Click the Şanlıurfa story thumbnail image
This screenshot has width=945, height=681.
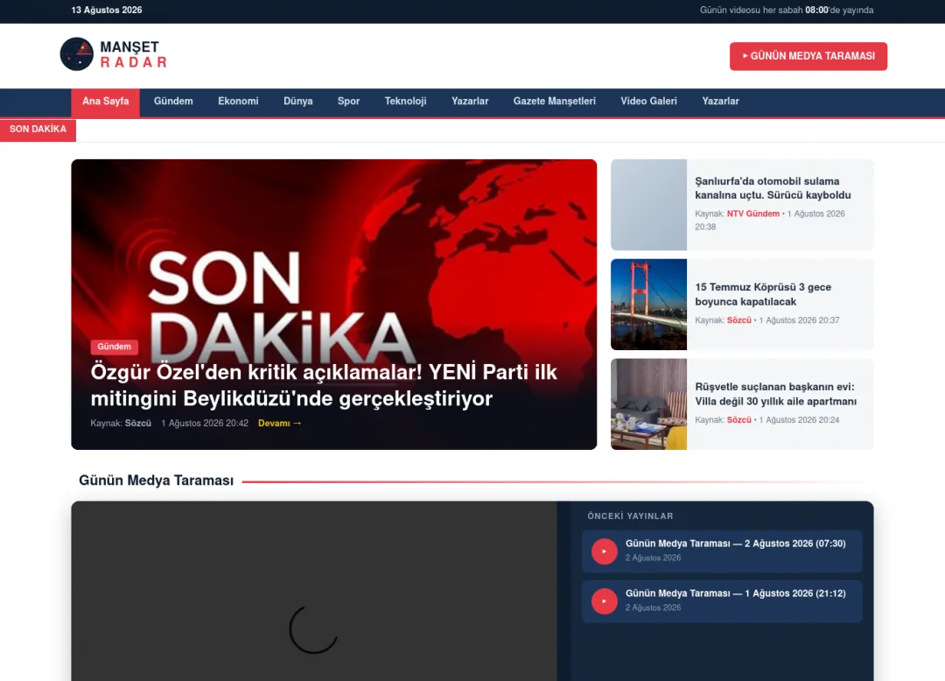coord(648,205)
